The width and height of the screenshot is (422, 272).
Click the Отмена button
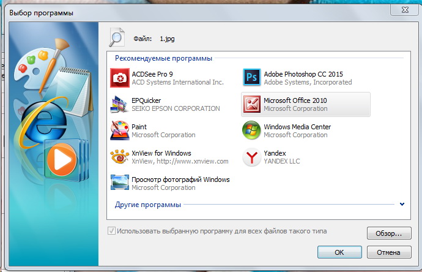pyautogui.click(x=389, y=252)
